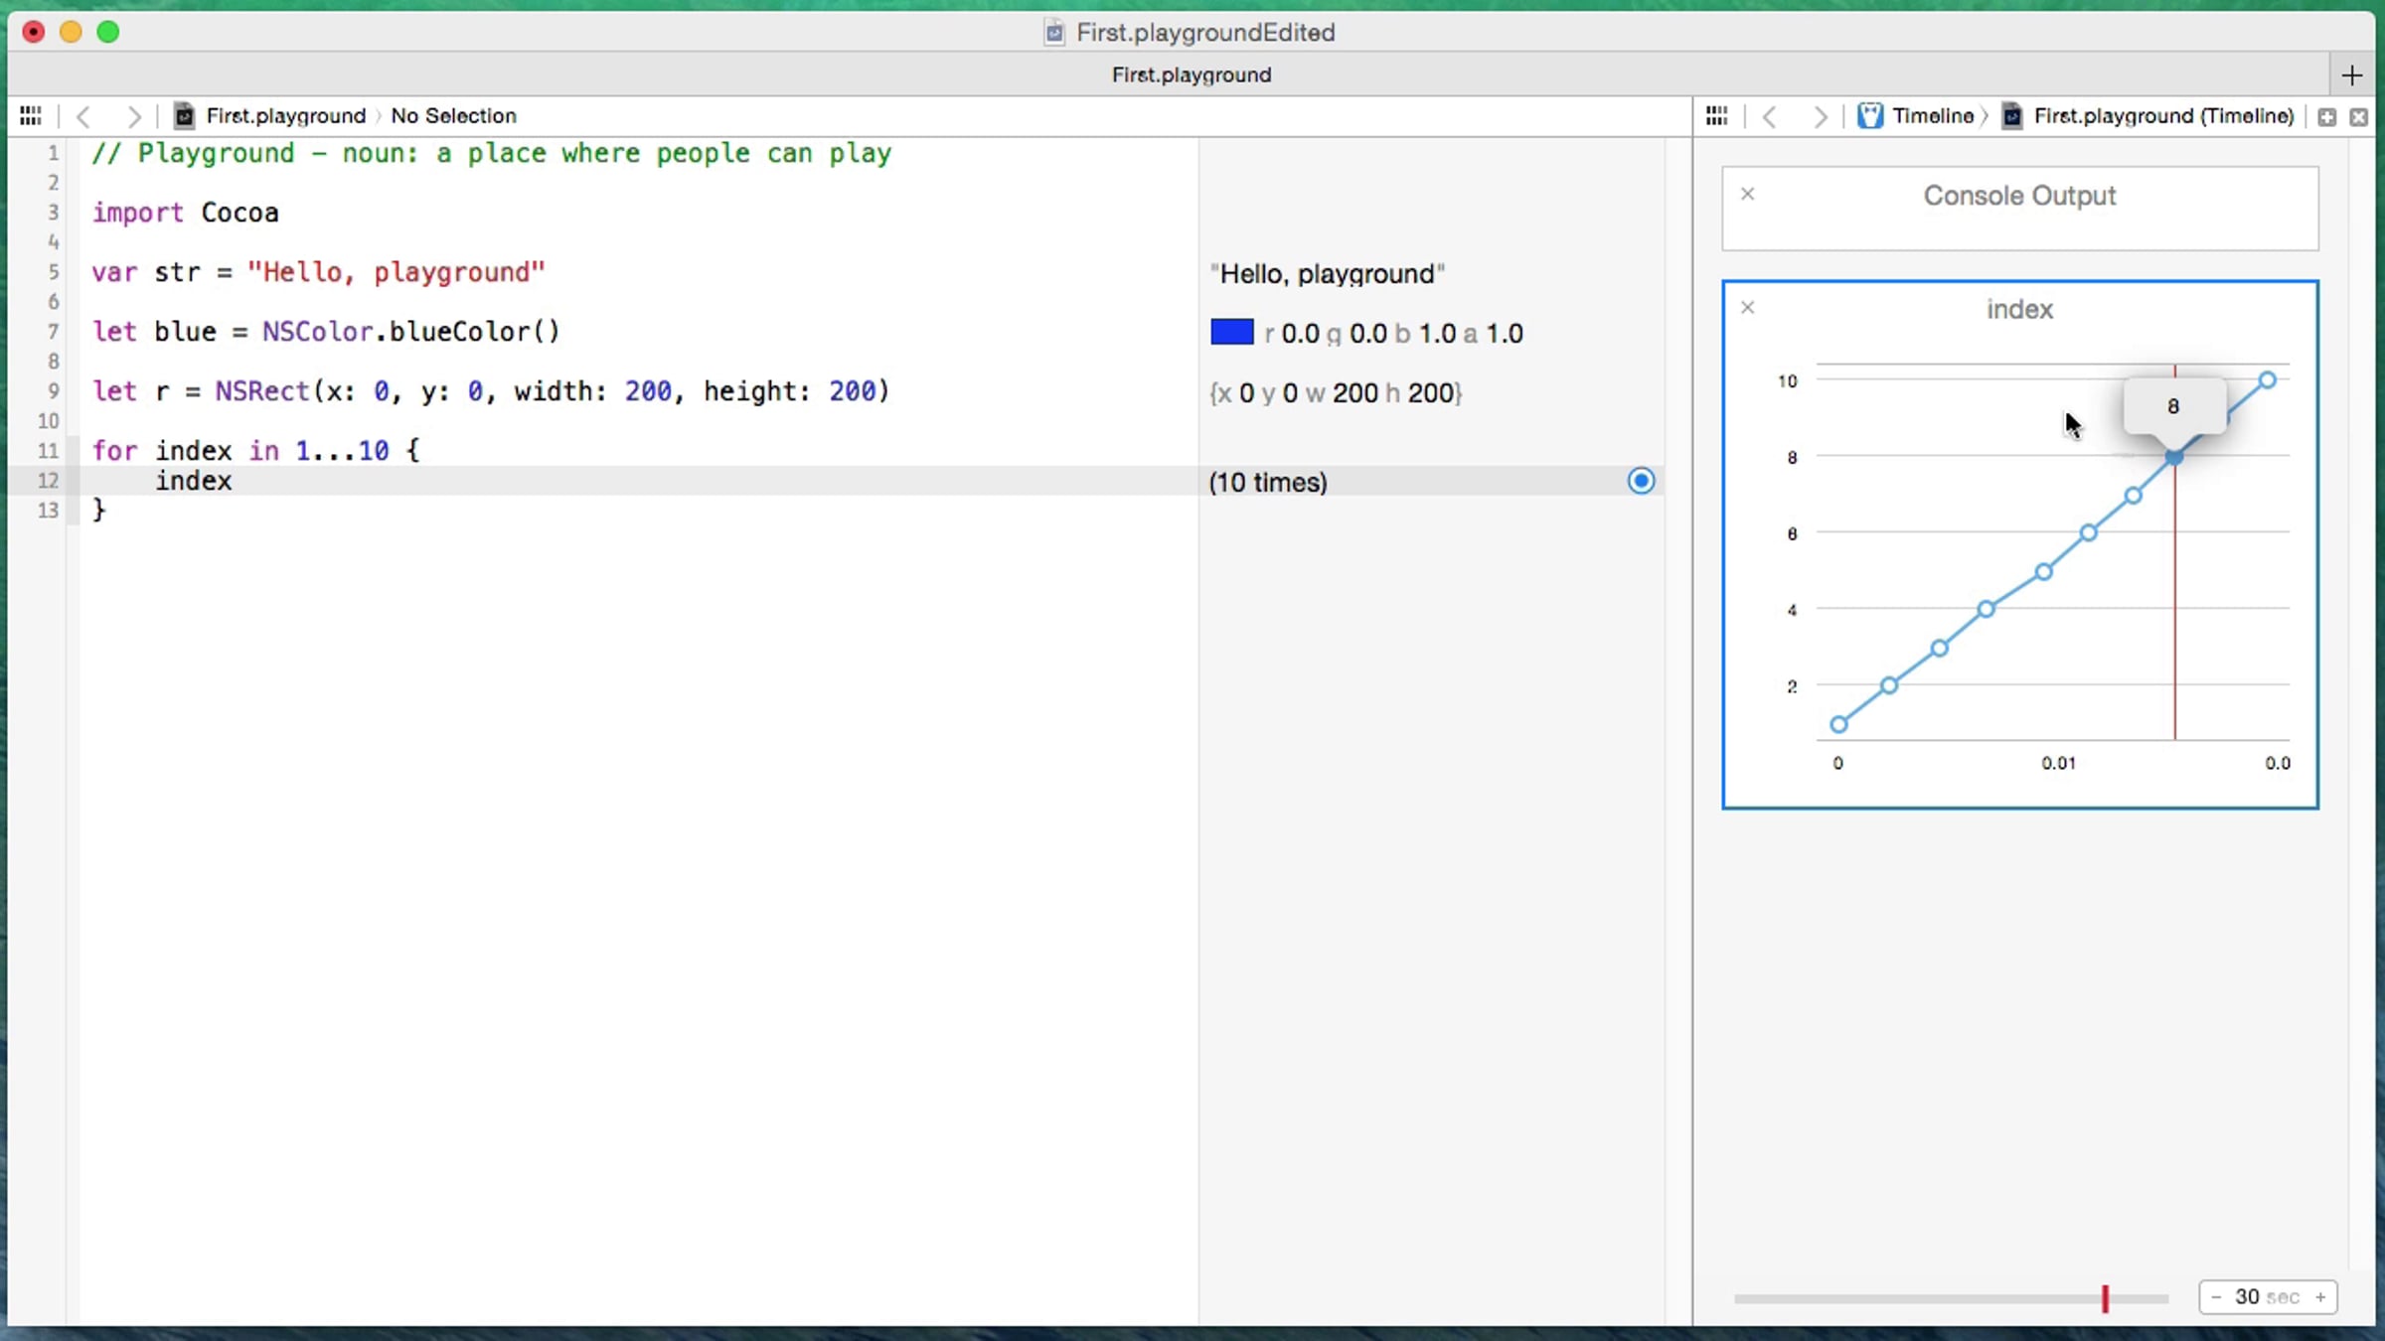
Task: Add new assistant editor pane
Action: (2326, 117)
